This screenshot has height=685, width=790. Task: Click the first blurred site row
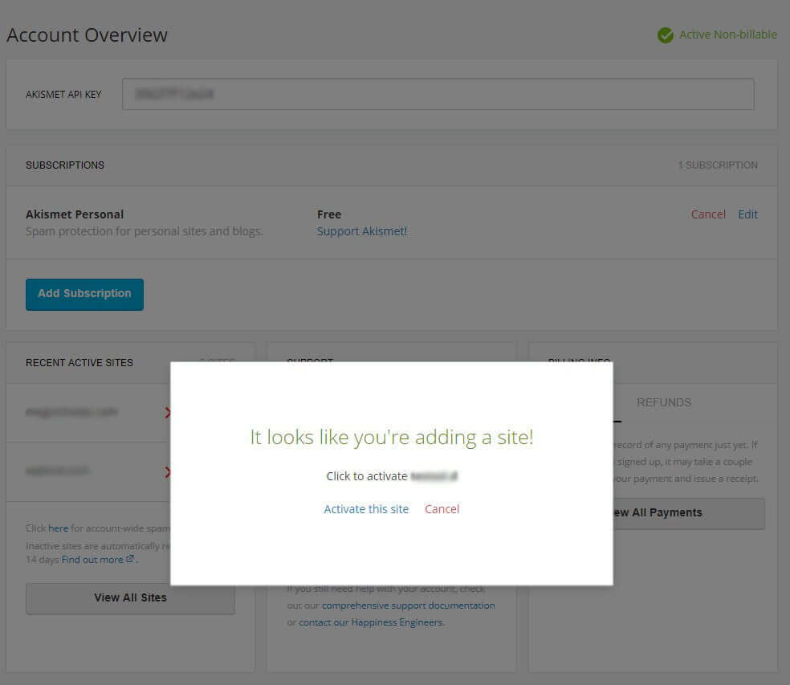click(88, 413)
